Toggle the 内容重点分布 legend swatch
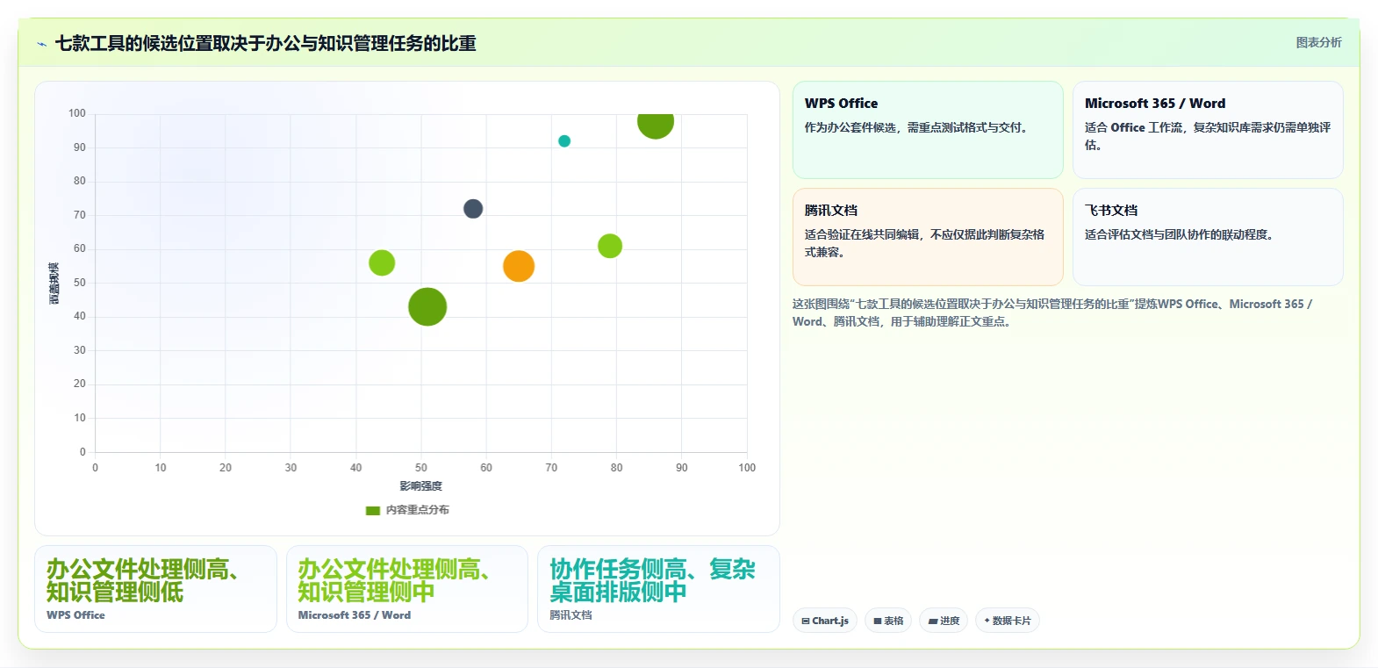 point(373,510)
